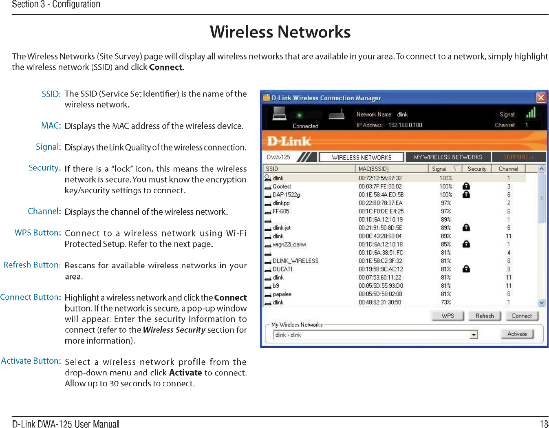Viewport: 549px width, 428px height.
Task: Select the wrgn22i.joanw network row
Action: [x=395, y=244]
